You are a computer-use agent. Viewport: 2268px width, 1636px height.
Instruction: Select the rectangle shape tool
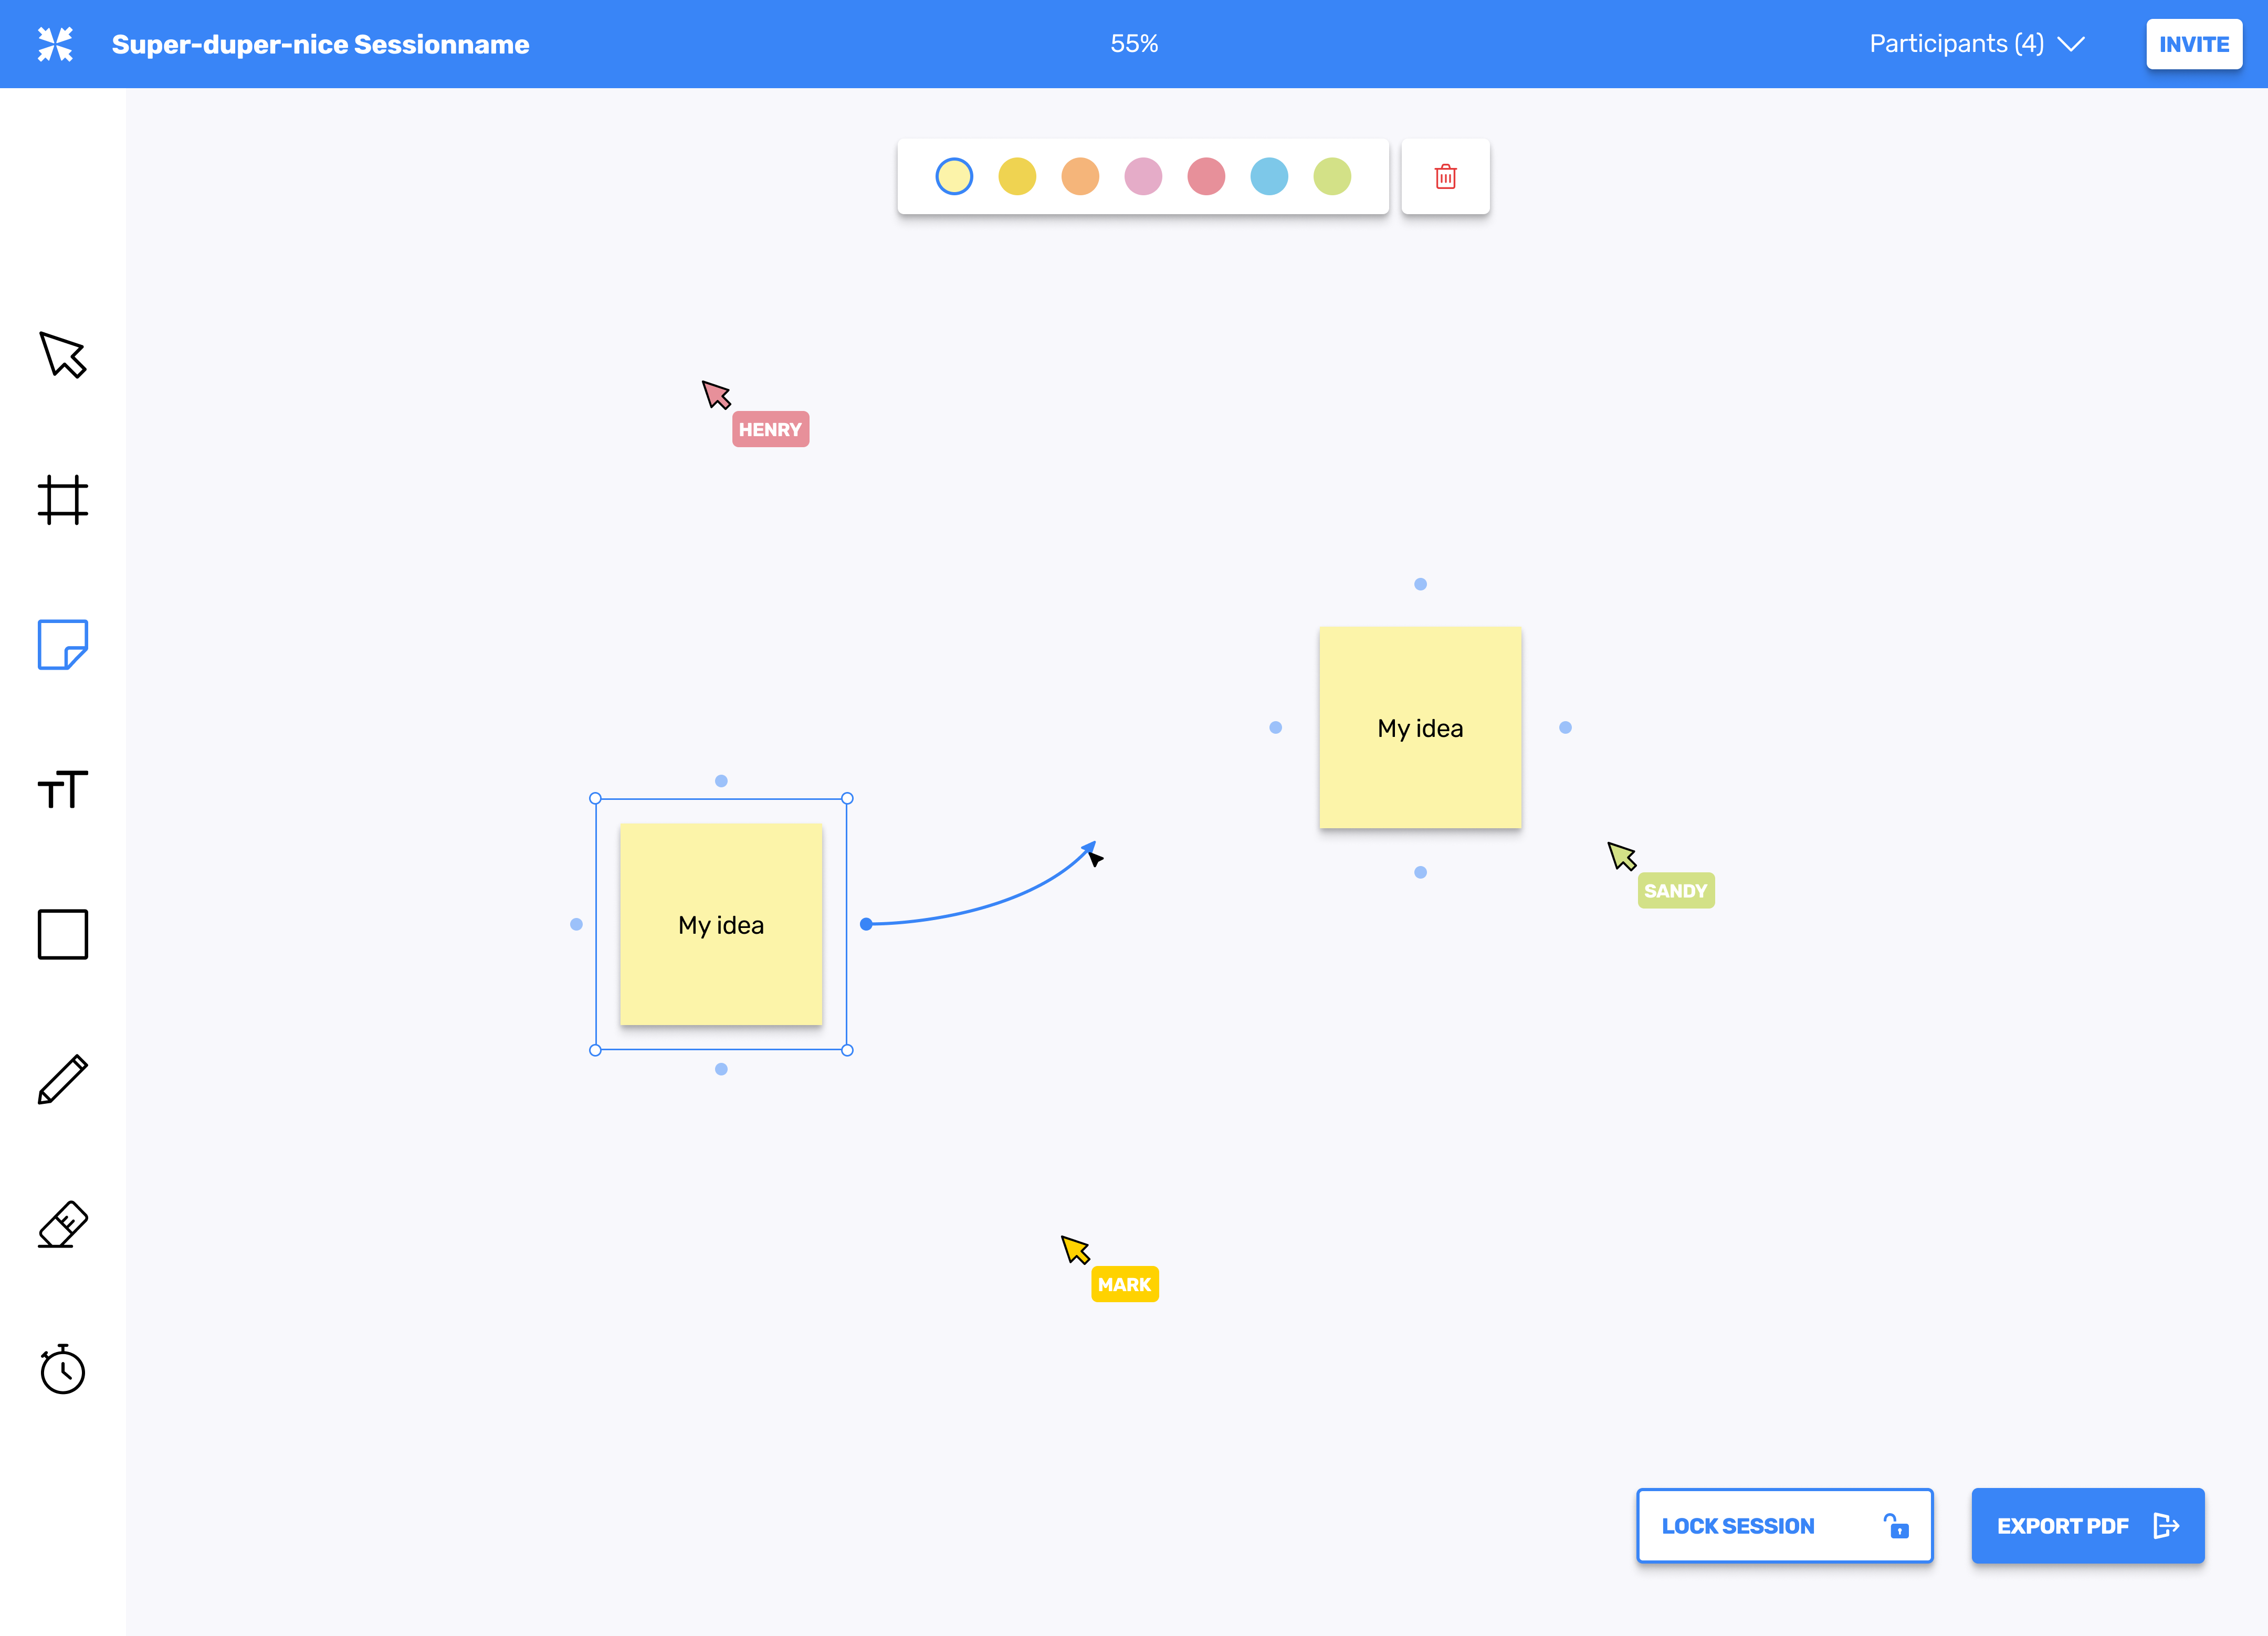(x=63, y=934)
